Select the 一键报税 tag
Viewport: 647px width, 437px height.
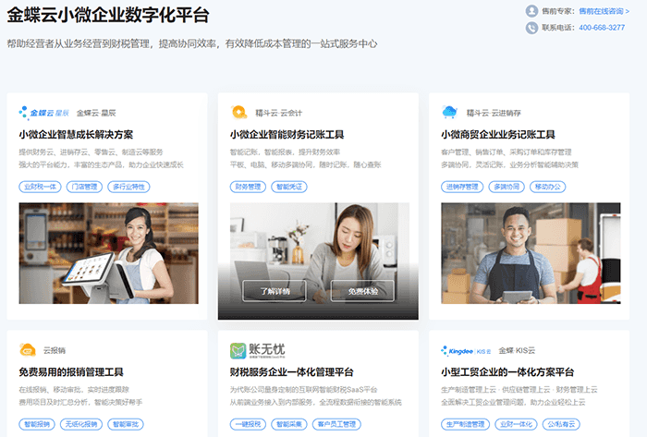coord(248,424)
